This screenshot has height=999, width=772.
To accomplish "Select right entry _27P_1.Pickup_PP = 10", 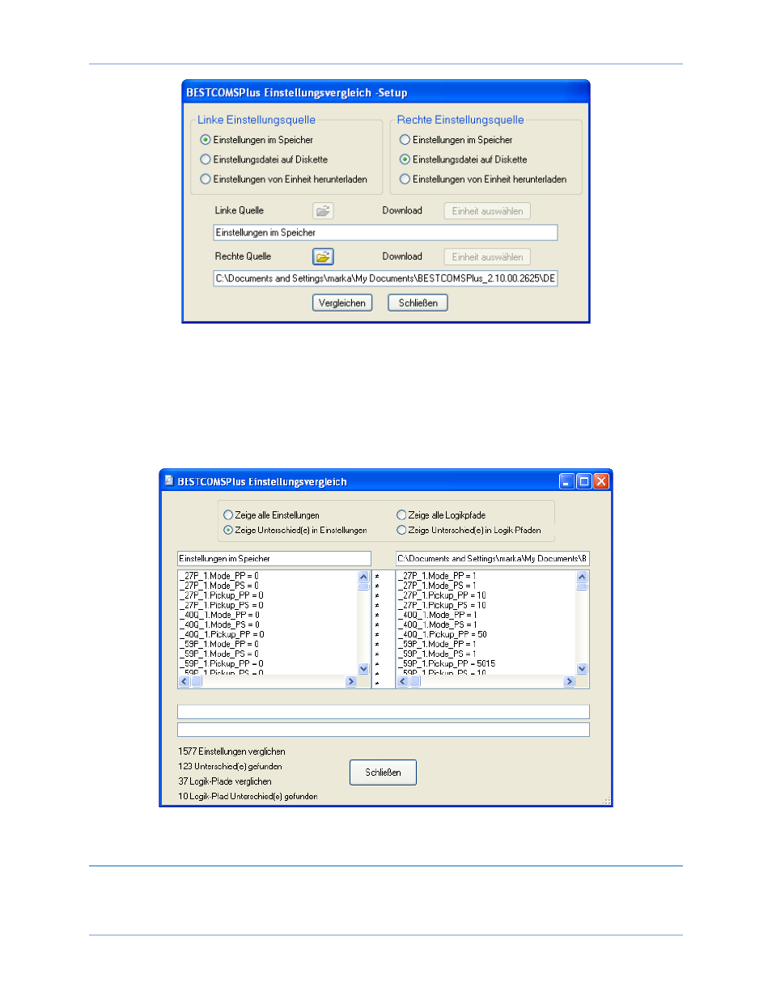I will 443,596.
